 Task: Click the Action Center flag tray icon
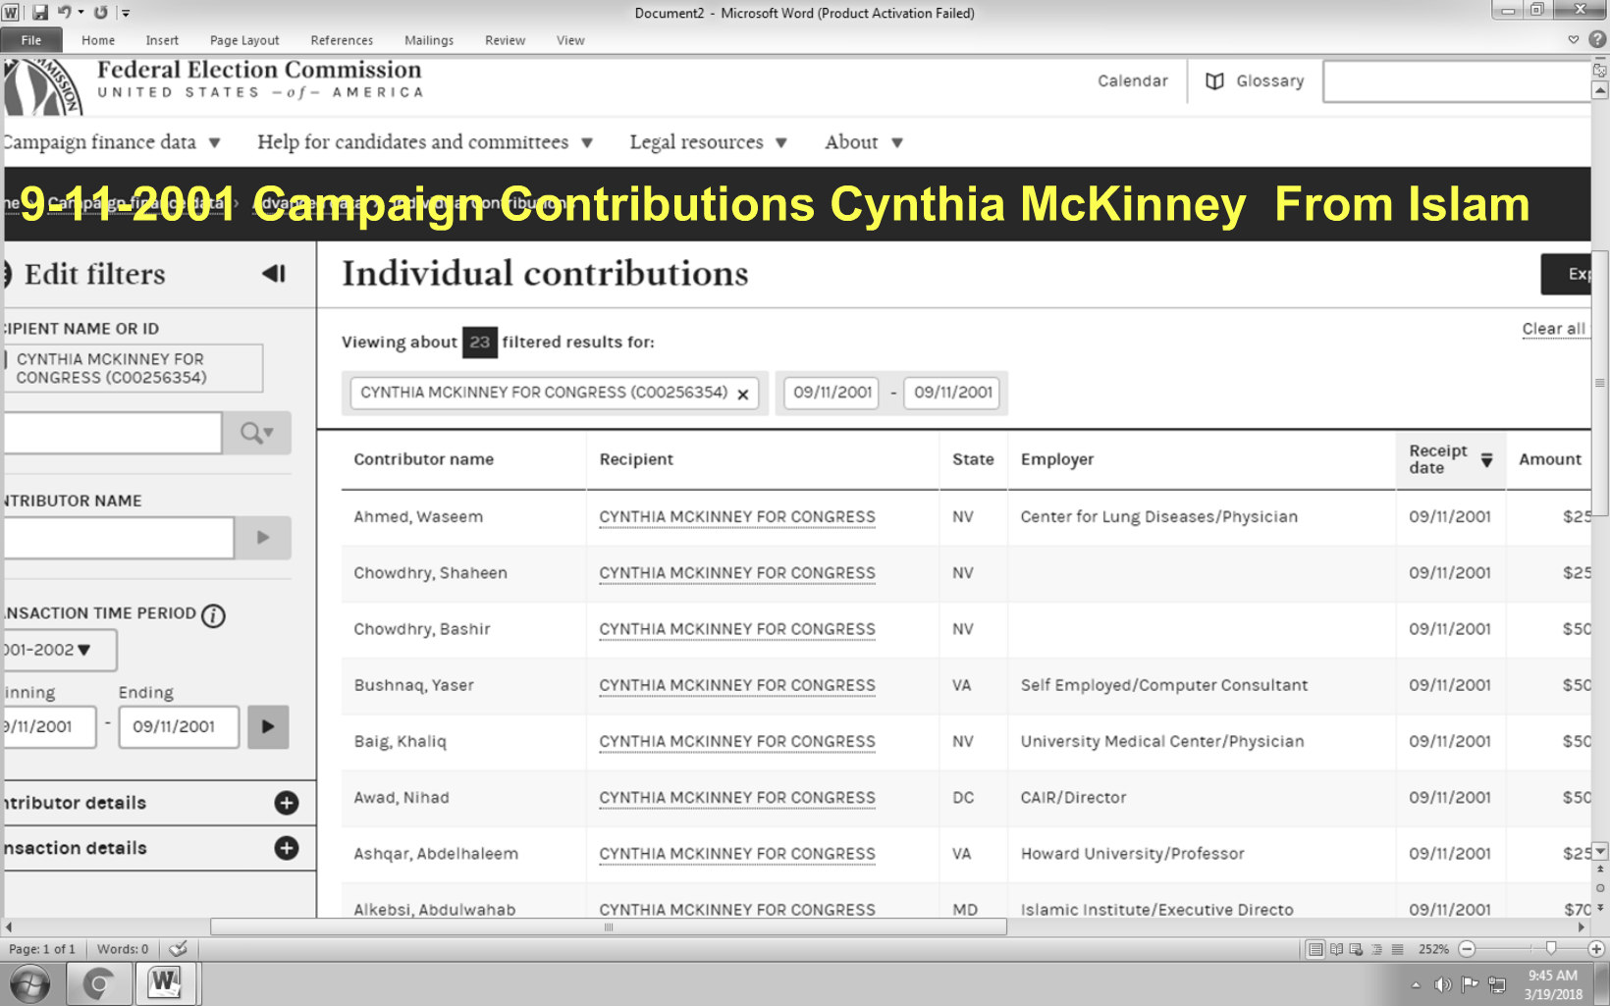pyautogui.click(x=1470, y=984)
